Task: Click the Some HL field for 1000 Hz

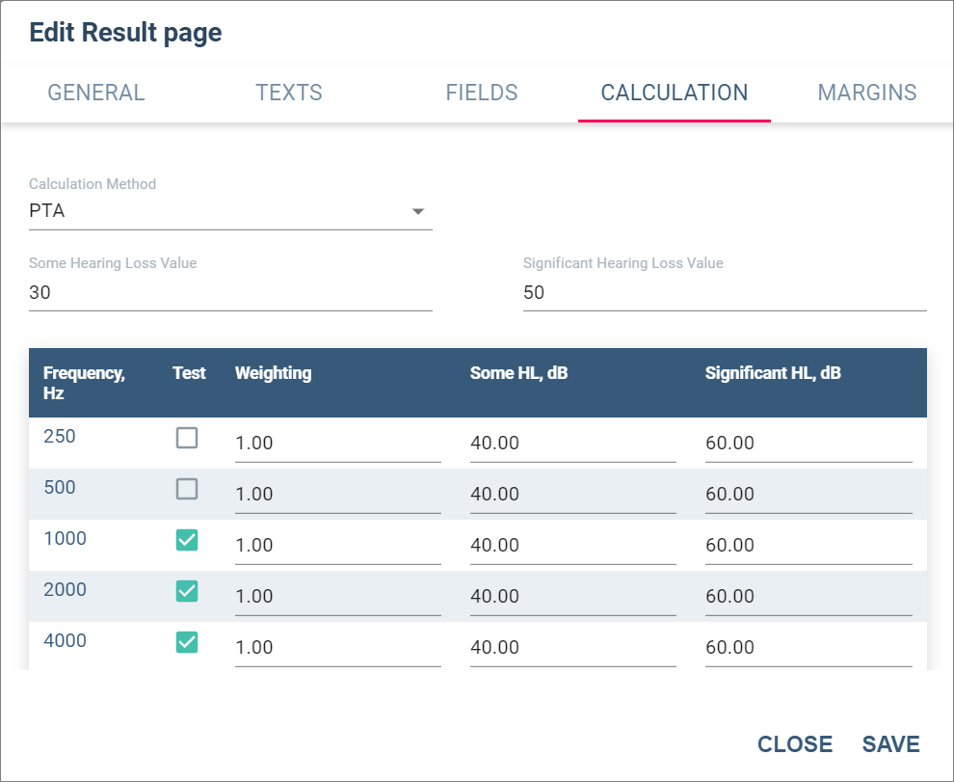Action: point(573,546)
